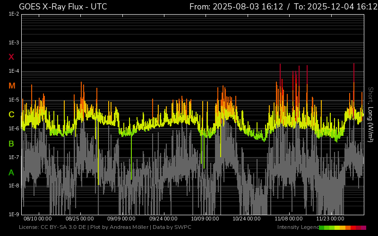Select the 09/09 00:00 time axis label
378x236 pixels.
[121, 219]
